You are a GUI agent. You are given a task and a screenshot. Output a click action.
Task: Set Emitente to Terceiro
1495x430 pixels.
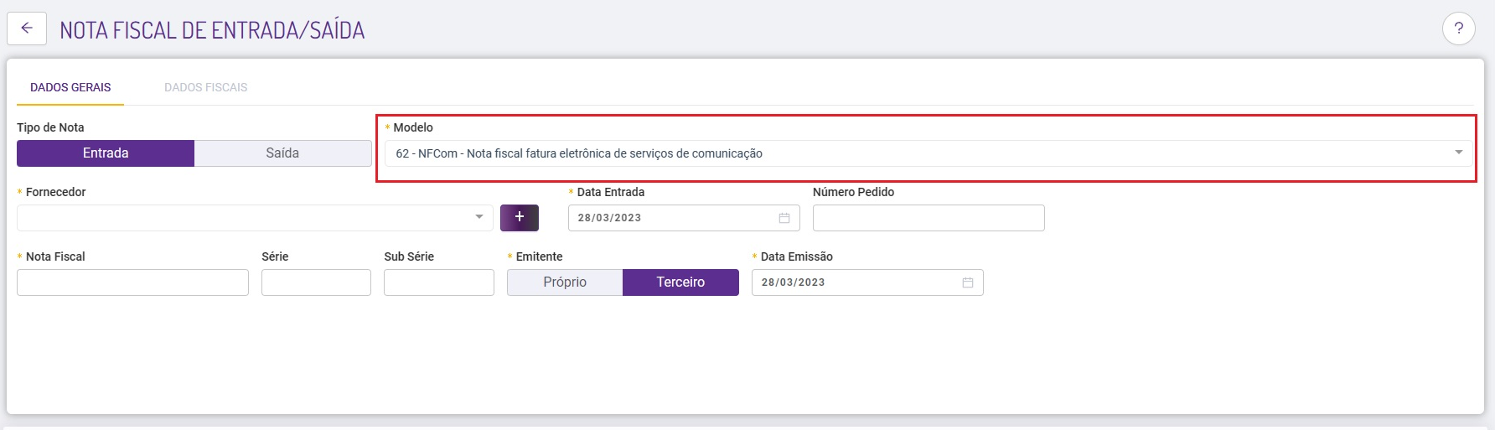pyautogui.click(x=680, y=282)
